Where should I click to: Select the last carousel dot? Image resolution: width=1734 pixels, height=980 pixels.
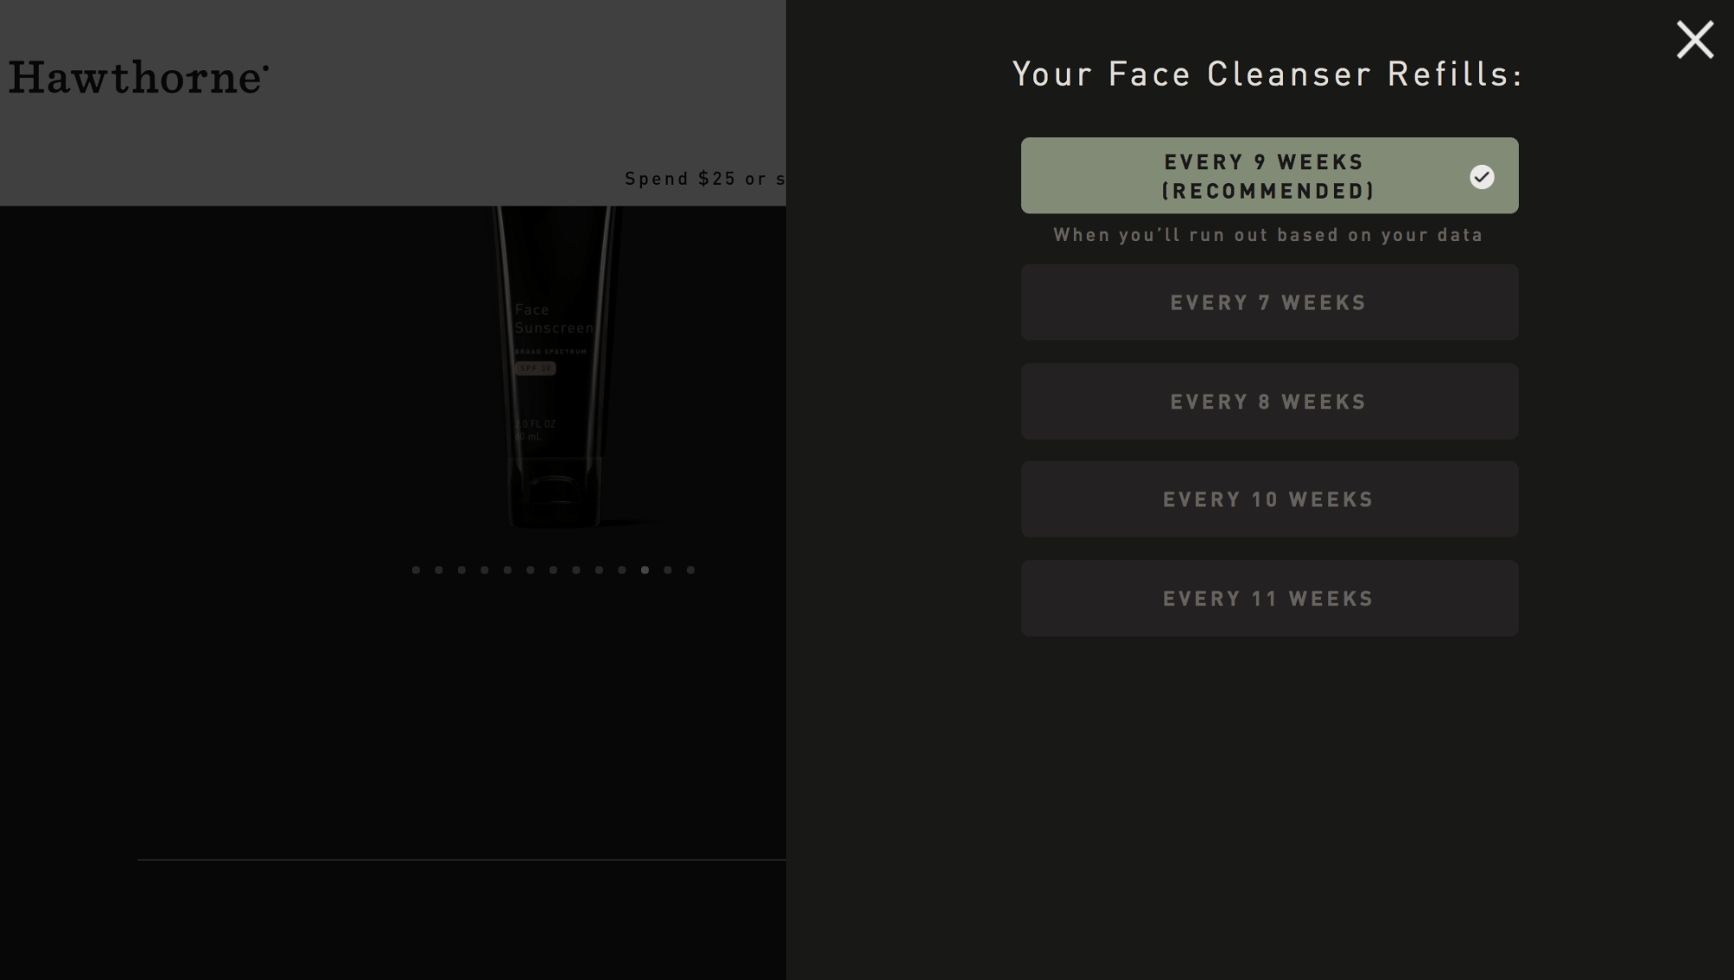pyautogui.click(x=690, y=570)
